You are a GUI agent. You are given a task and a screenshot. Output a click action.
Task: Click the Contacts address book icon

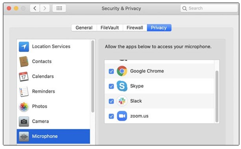coord(24,62)
